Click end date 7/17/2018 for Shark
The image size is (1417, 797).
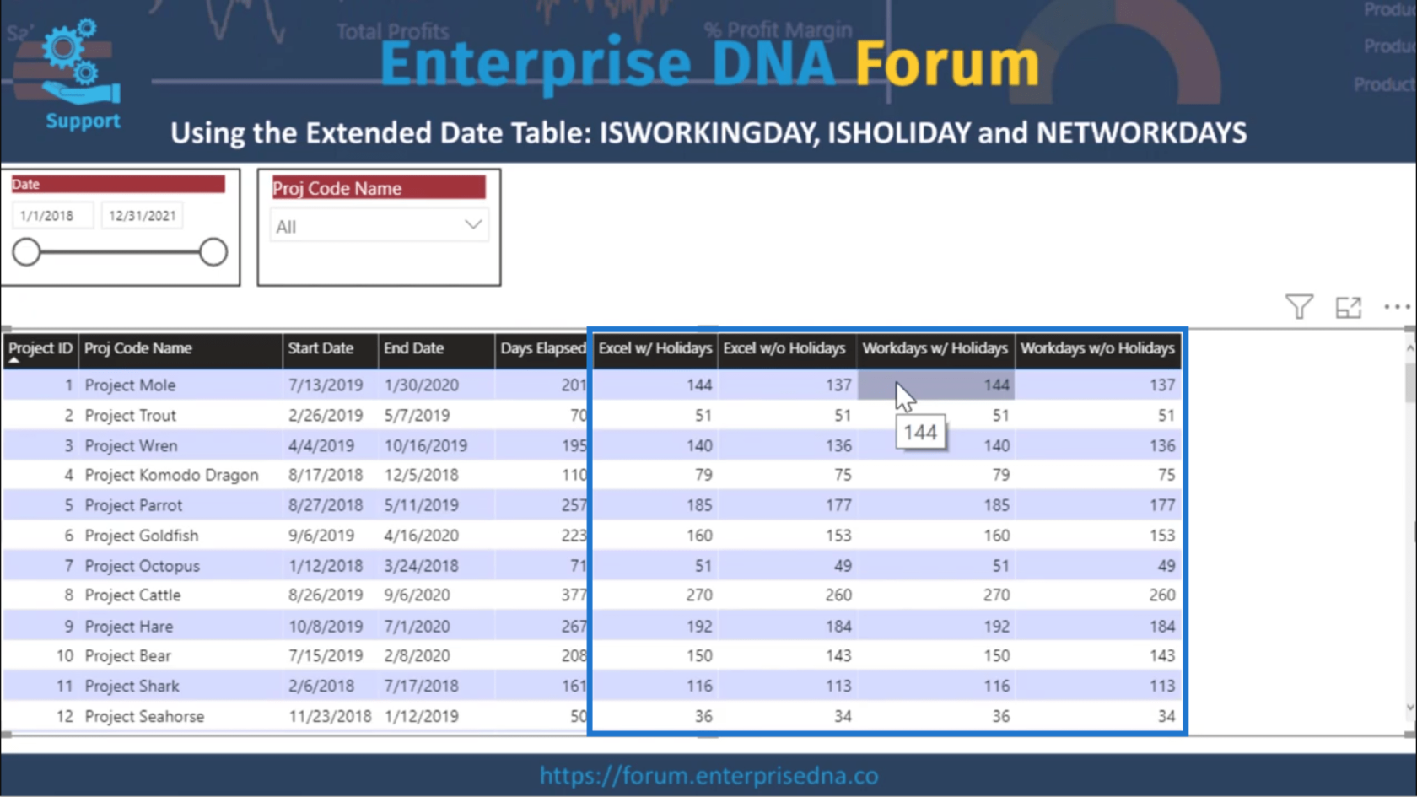click(x=422, y=687)
